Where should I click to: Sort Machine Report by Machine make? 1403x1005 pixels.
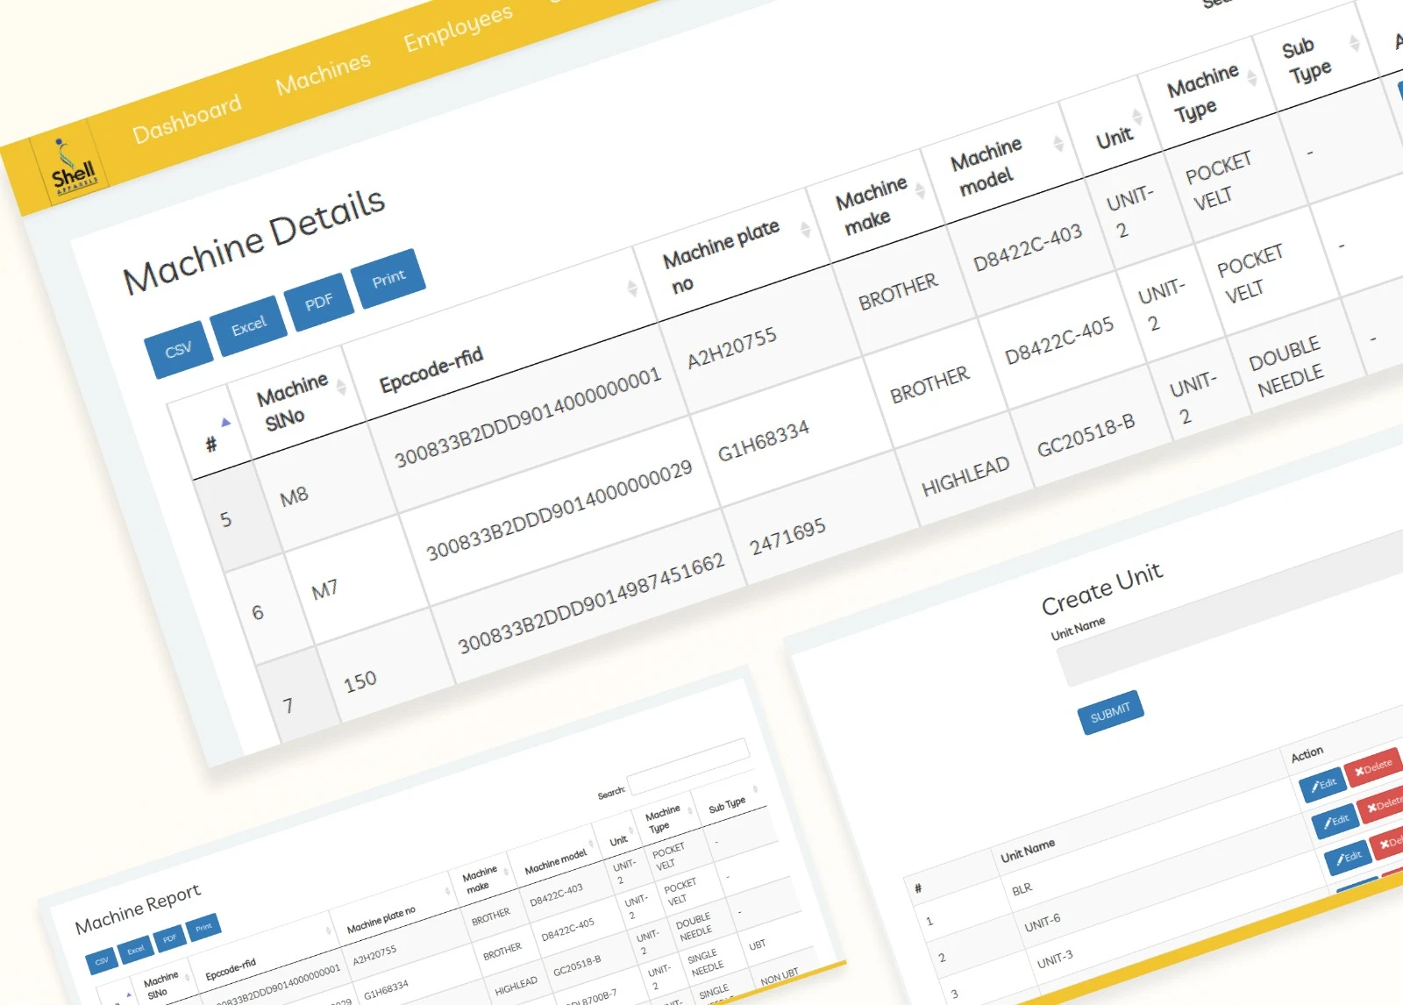[x=506, y=872]
